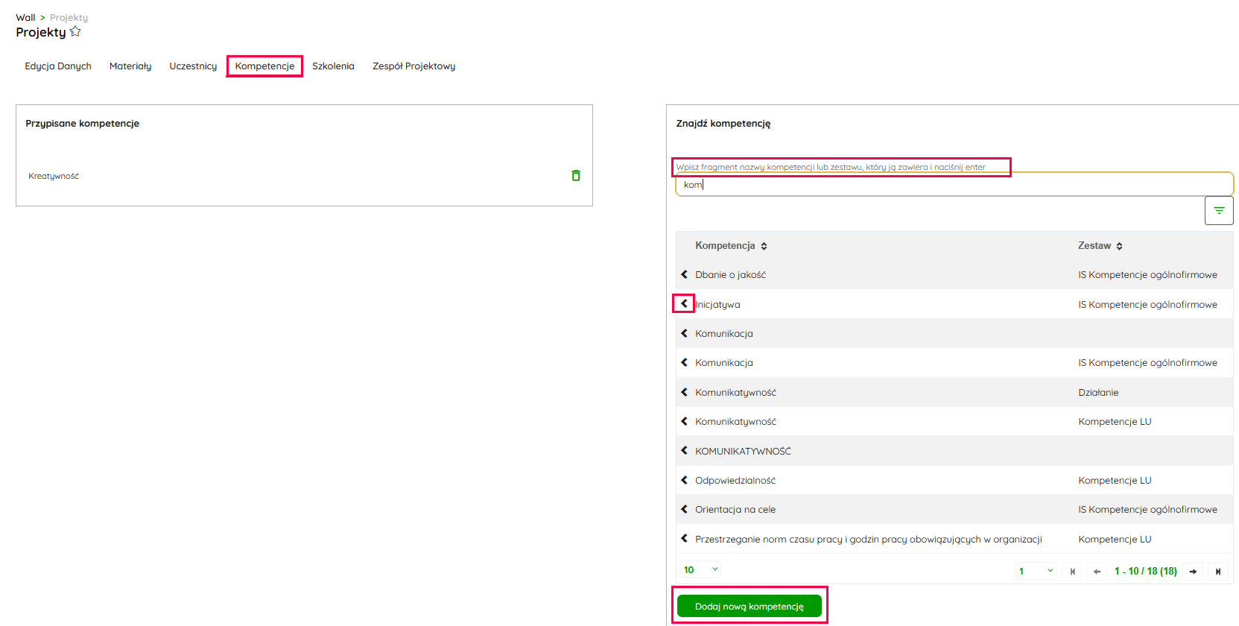Viewport: 1239px width, 626px height.
Task: Go to the next page of results
Action: (1193, 572)
